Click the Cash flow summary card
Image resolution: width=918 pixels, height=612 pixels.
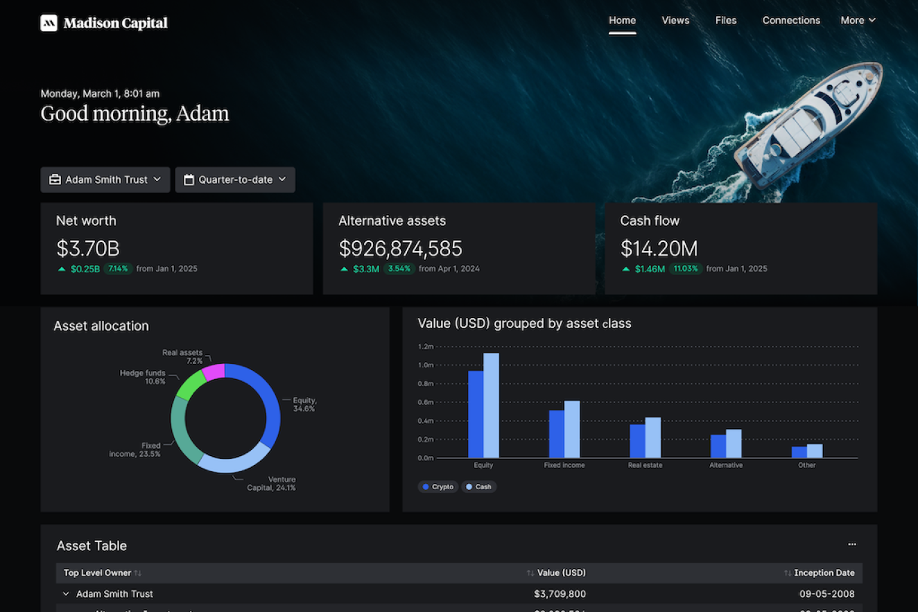pos(741,248)
